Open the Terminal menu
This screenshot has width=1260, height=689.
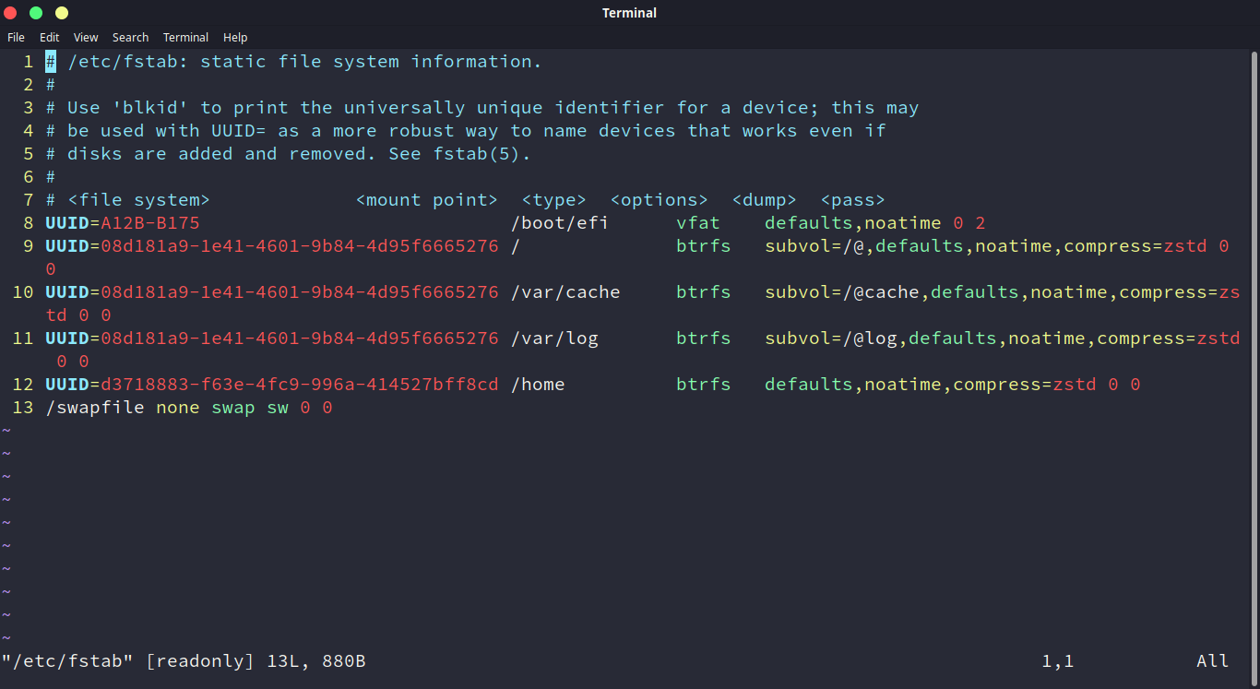coord(185,37)
